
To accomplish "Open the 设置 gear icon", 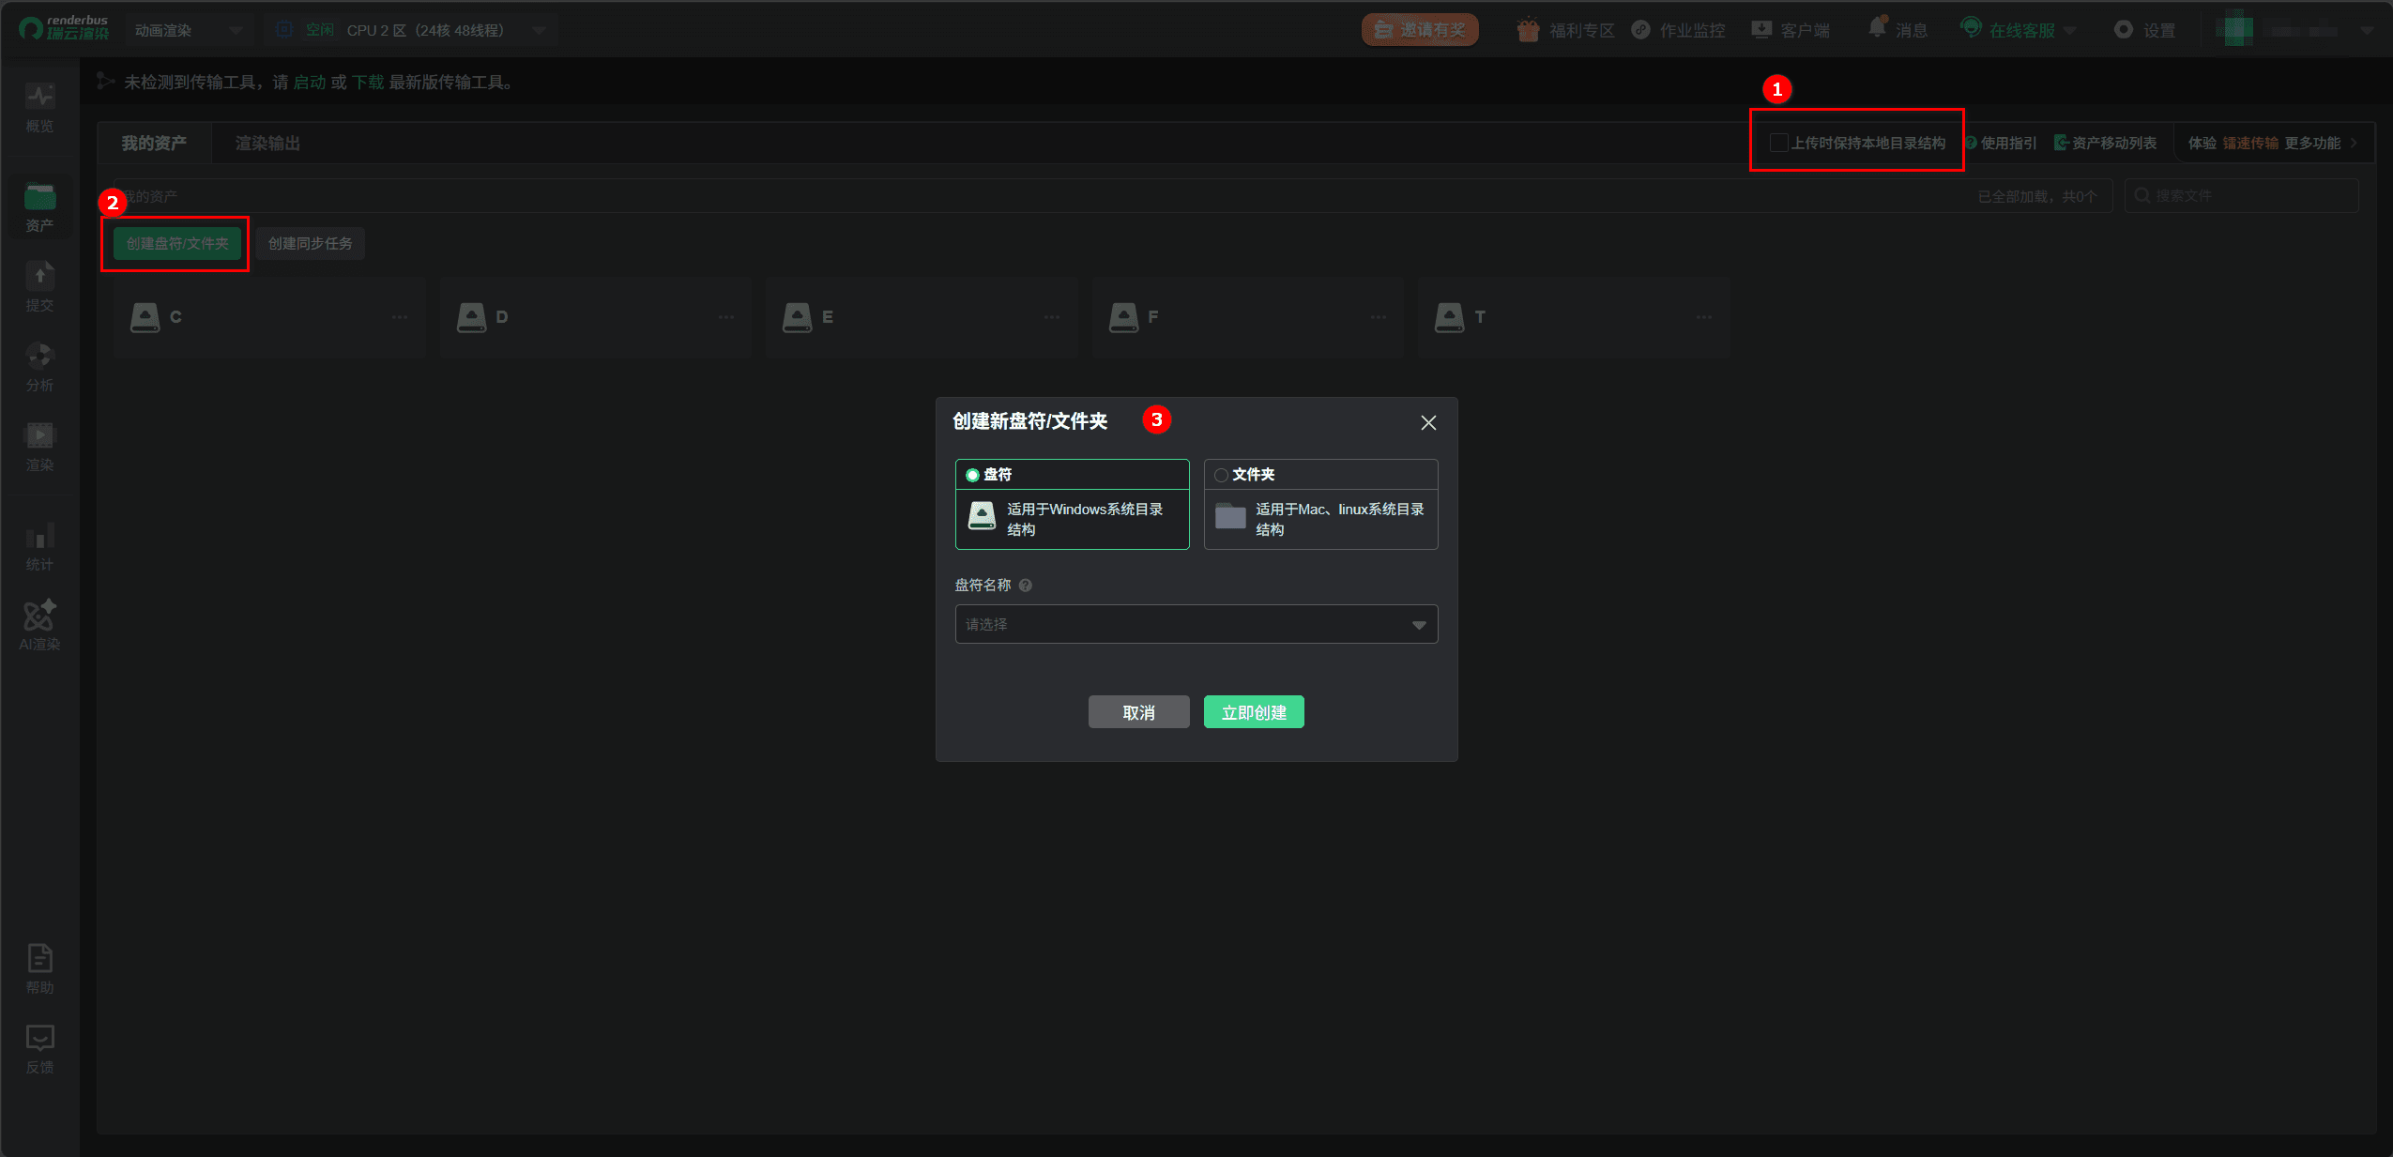I will [2123, 30].
